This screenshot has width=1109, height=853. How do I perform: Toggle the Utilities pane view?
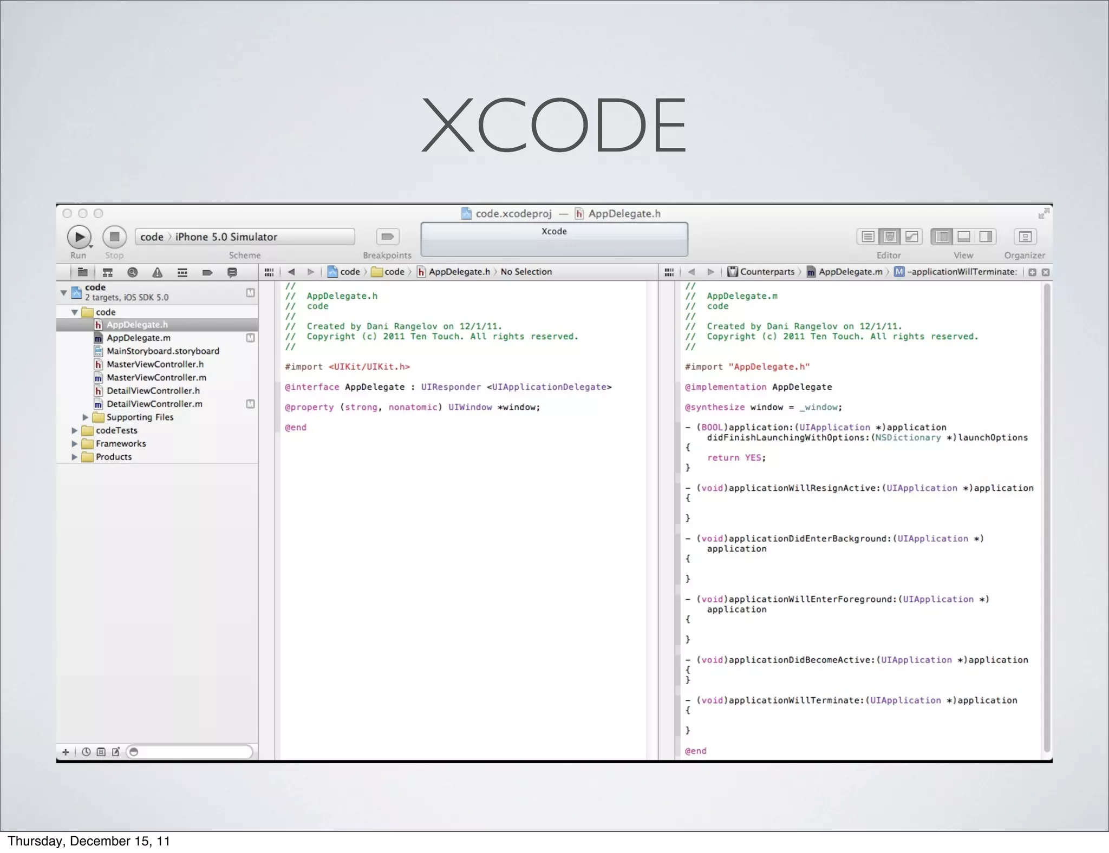[x=986, y=237]
